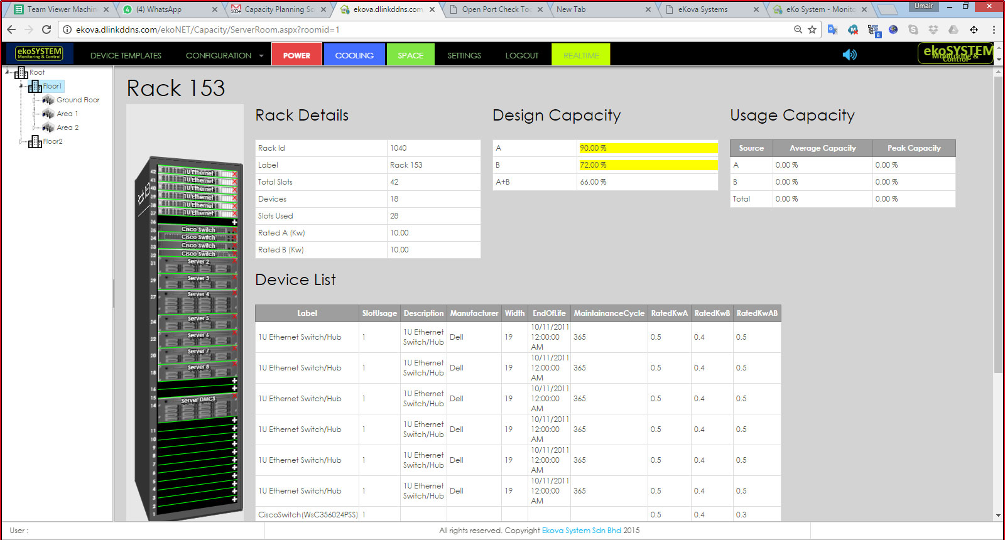Expand the Ground Floor tree node

pyautogui.click(x=33, y=100)
